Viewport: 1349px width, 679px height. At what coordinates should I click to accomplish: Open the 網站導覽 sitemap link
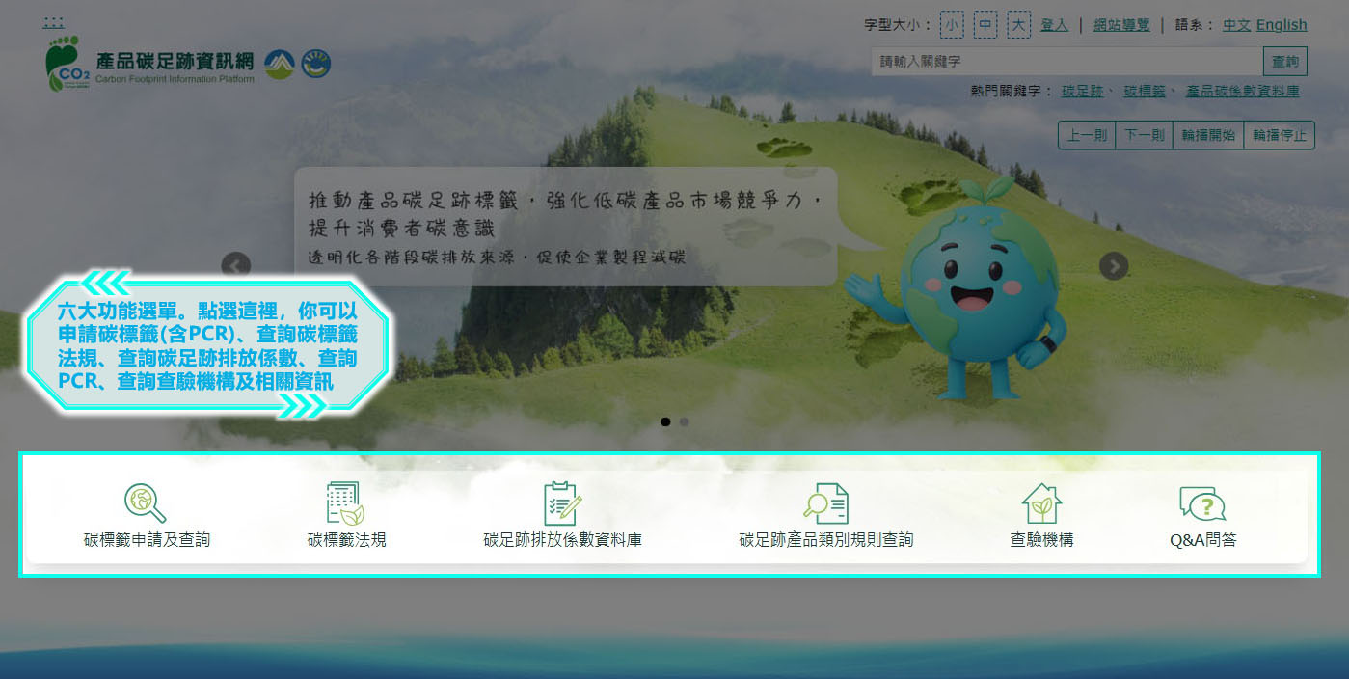point(1121,25)
